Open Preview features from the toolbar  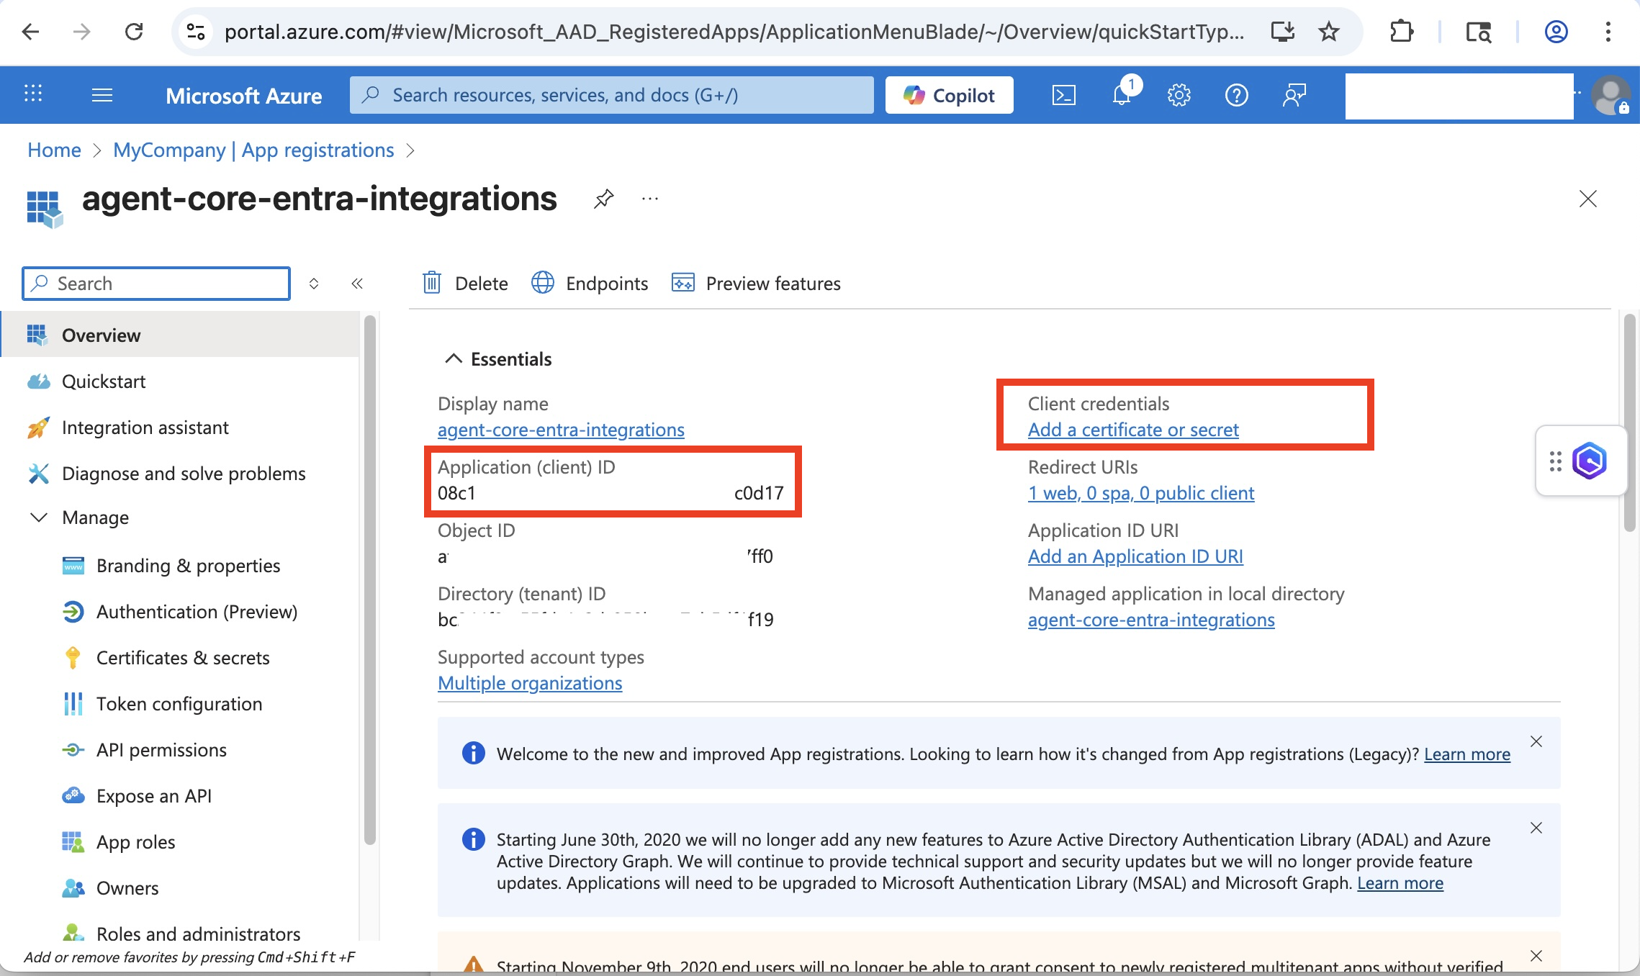tap(756, 284)
